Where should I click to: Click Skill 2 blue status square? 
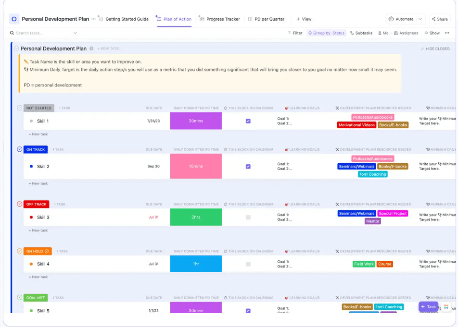[x=31, y=167]
